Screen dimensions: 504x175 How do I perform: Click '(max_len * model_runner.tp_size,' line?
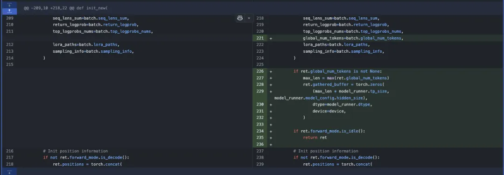tap(350, 91)
